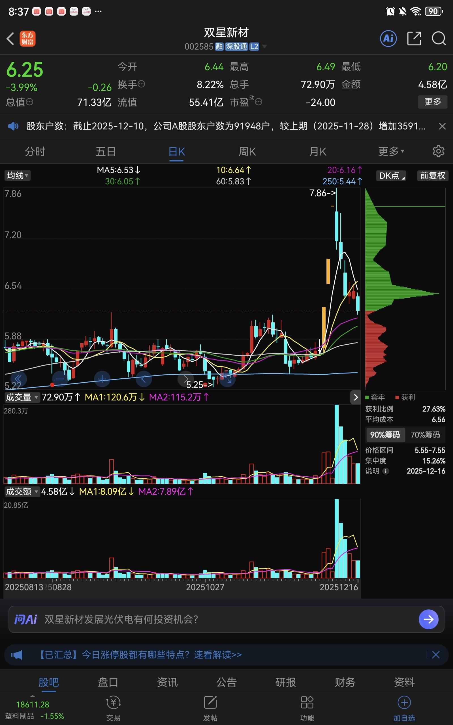Viewport: 453px width, 725px height.
Task: Expand the 更多 period dropdown
Action: [391, 151]
